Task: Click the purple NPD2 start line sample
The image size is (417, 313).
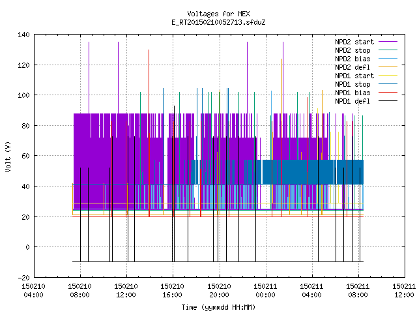Action: click(x=388, y=42)
